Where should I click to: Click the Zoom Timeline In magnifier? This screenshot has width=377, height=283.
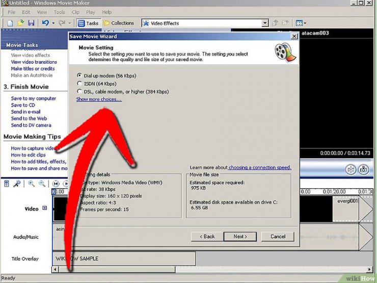(31, 184)
